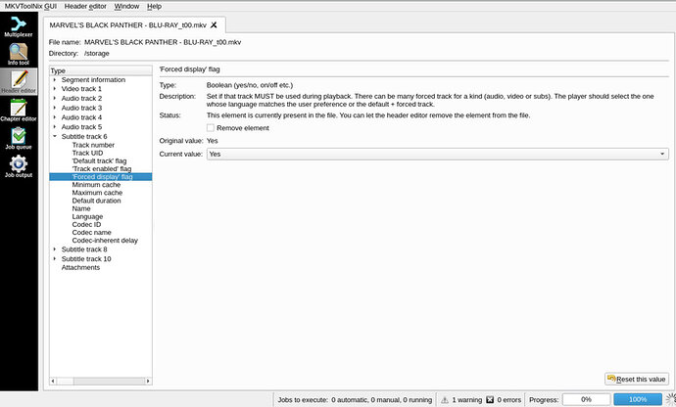
Task: Click the first progress bar showing 0%
Action: pyautogui.click(x=586, y=400)
